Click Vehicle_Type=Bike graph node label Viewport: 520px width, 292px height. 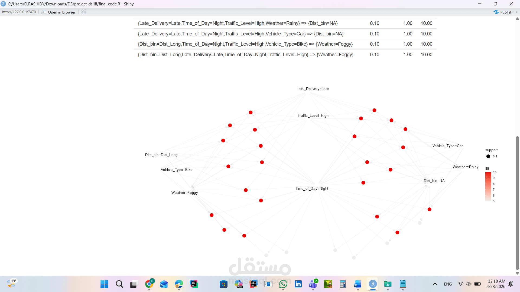click(x=177, y=170)
